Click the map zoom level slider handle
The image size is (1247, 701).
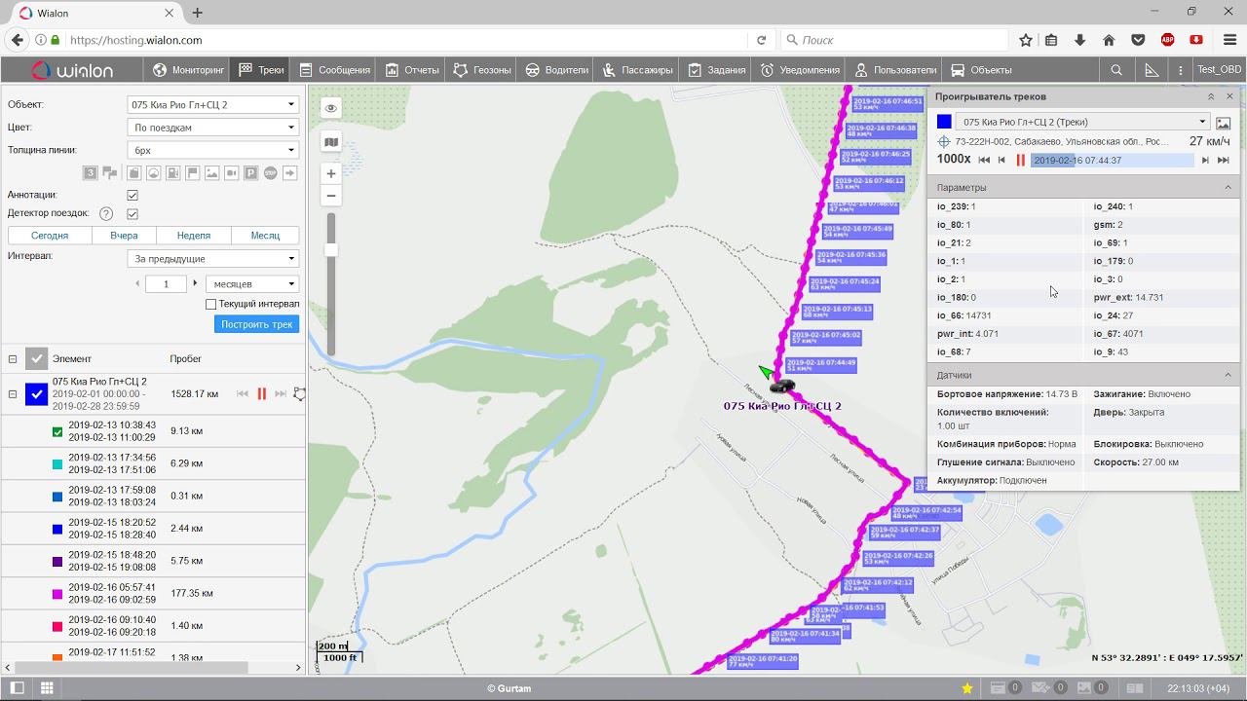click(331, 250)
